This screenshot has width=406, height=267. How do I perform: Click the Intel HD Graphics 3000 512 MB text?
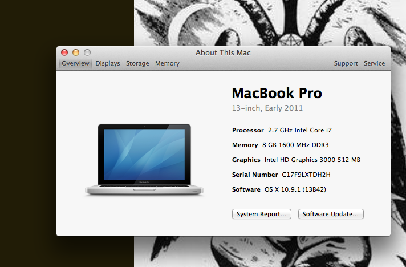click(x=312, y=160)
